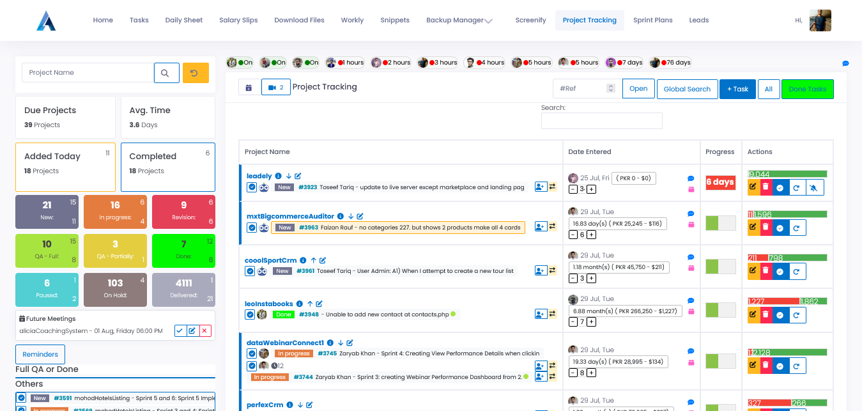
Task: Click add-user icon on leadely row
Action: [x=541, y=187]
